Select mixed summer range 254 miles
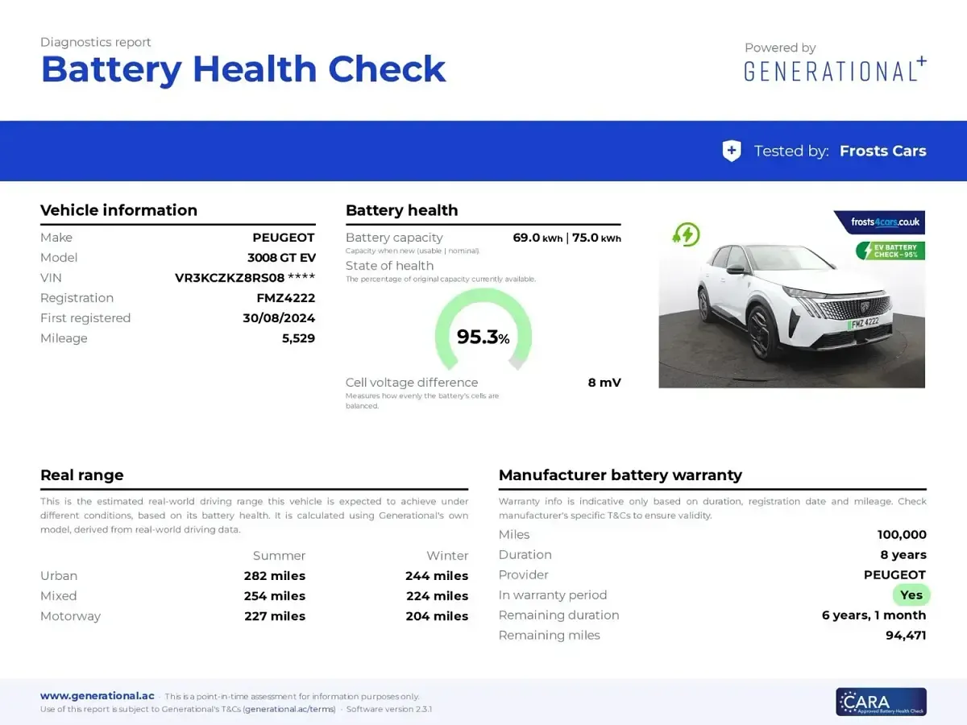This screenshot has width=967, height=725. tap(275, 596)
